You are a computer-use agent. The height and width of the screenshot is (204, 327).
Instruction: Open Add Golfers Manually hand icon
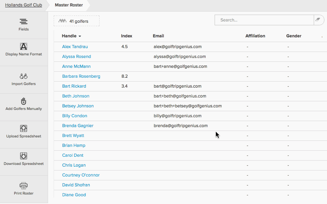pos(24,101)
